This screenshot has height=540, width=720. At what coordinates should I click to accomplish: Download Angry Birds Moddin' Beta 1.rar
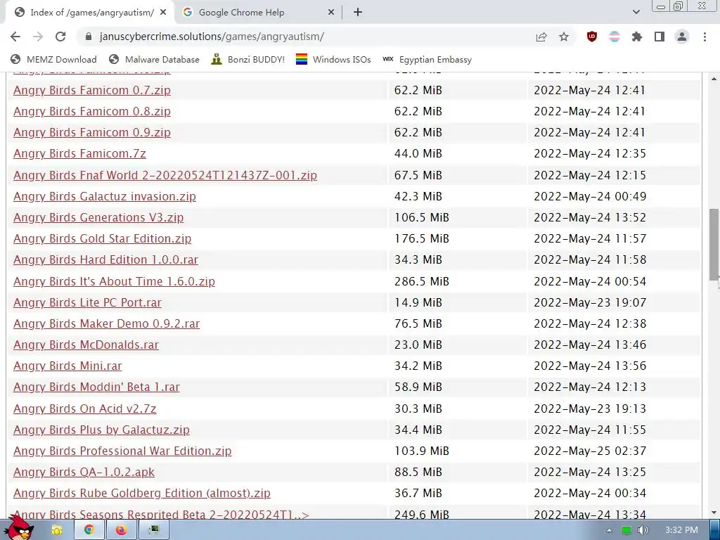point(96,387)
